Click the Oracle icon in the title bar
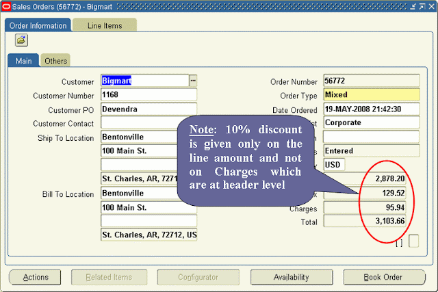The height and width of the screenshot is (292, 438). pyautogui.click(x=6, y=6)
